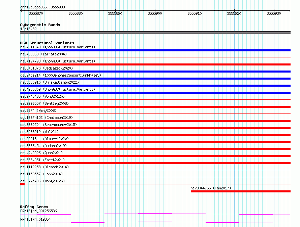Click the red bar under nsv6033919

coord(155,135)
